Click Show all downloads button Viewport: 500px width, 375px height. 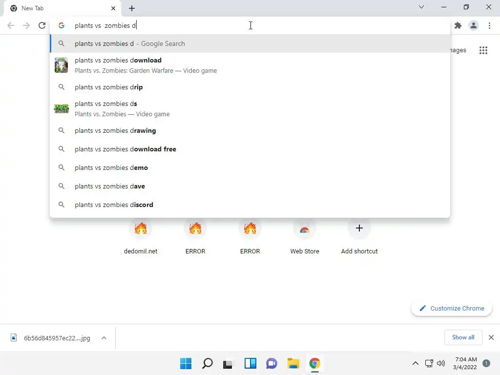[x=463, y=337]
